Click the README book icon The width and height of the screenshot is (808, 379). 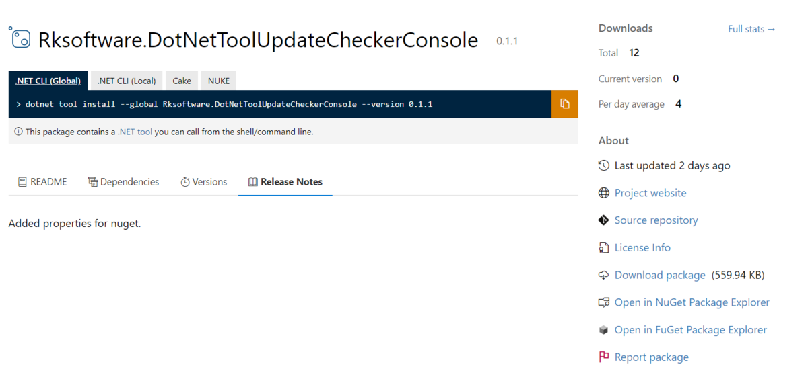point(22,182)
